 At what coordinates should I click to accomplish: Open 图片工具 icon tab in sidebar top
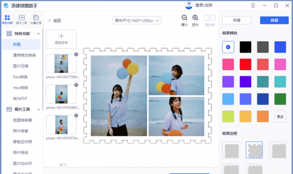point(22,20)
